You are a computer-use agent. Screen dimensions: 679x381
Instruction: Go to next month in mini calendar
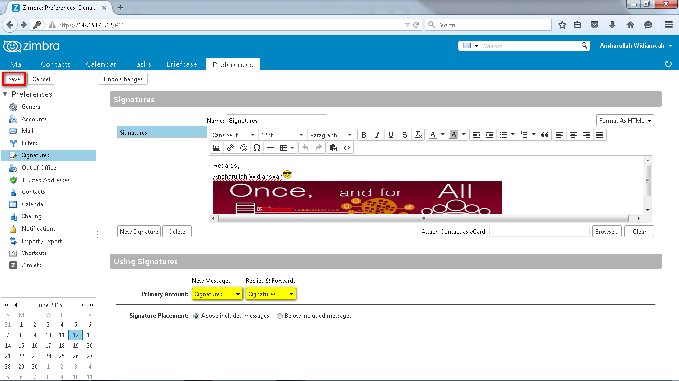pyautogui.click(x=83, y=305)
